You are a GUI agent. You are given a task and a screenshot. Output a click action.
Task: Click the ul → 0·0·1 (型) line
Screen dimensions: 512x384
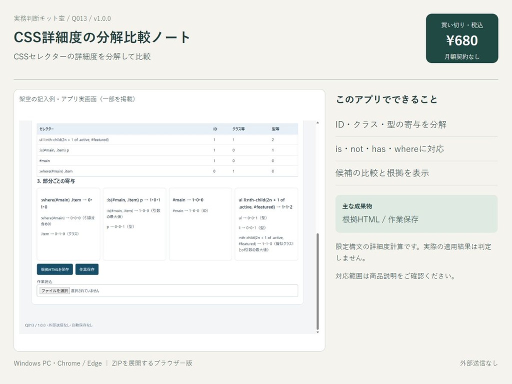click(252, 218)
